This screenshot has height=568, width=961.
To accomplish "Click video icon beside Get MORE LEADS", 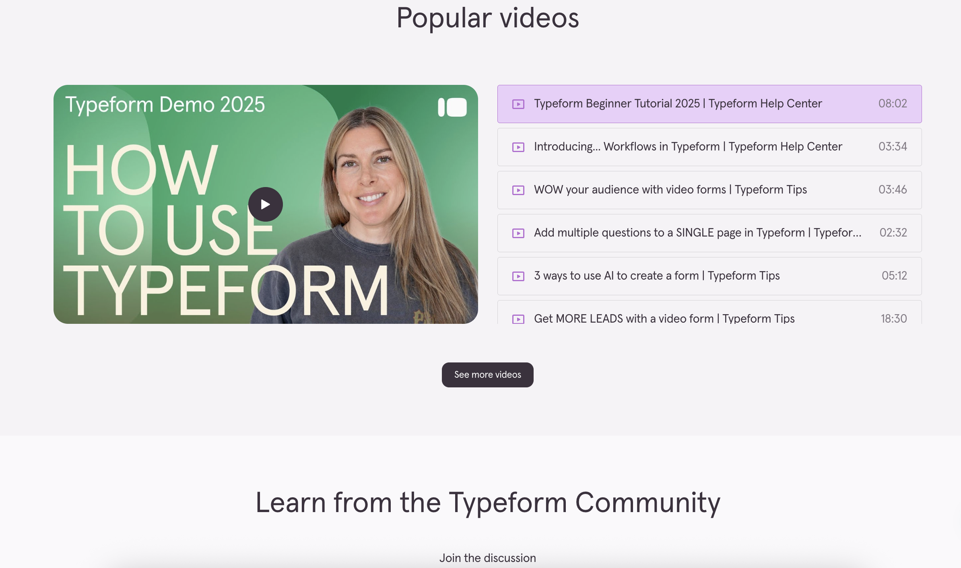I will pos(518,319).
